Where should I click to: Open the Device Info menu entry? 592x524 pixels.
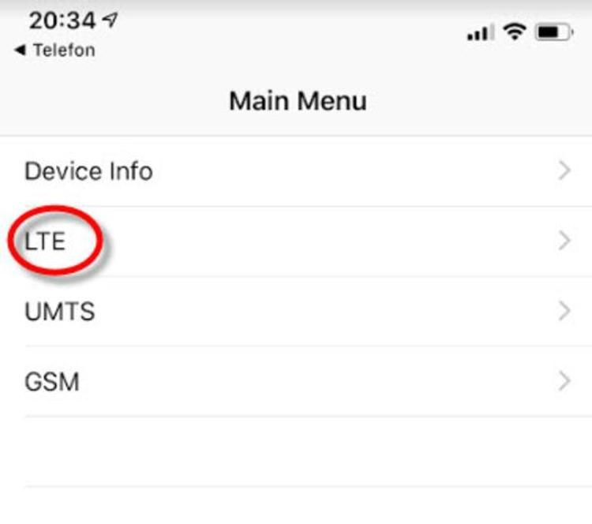[88, 171]
